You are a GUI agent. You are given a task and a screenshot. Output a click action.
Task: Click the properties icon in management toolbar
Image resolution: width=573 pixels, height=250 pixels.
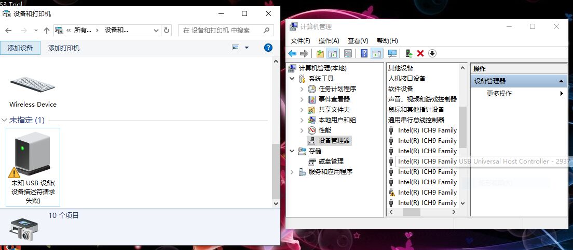[348, 53]
